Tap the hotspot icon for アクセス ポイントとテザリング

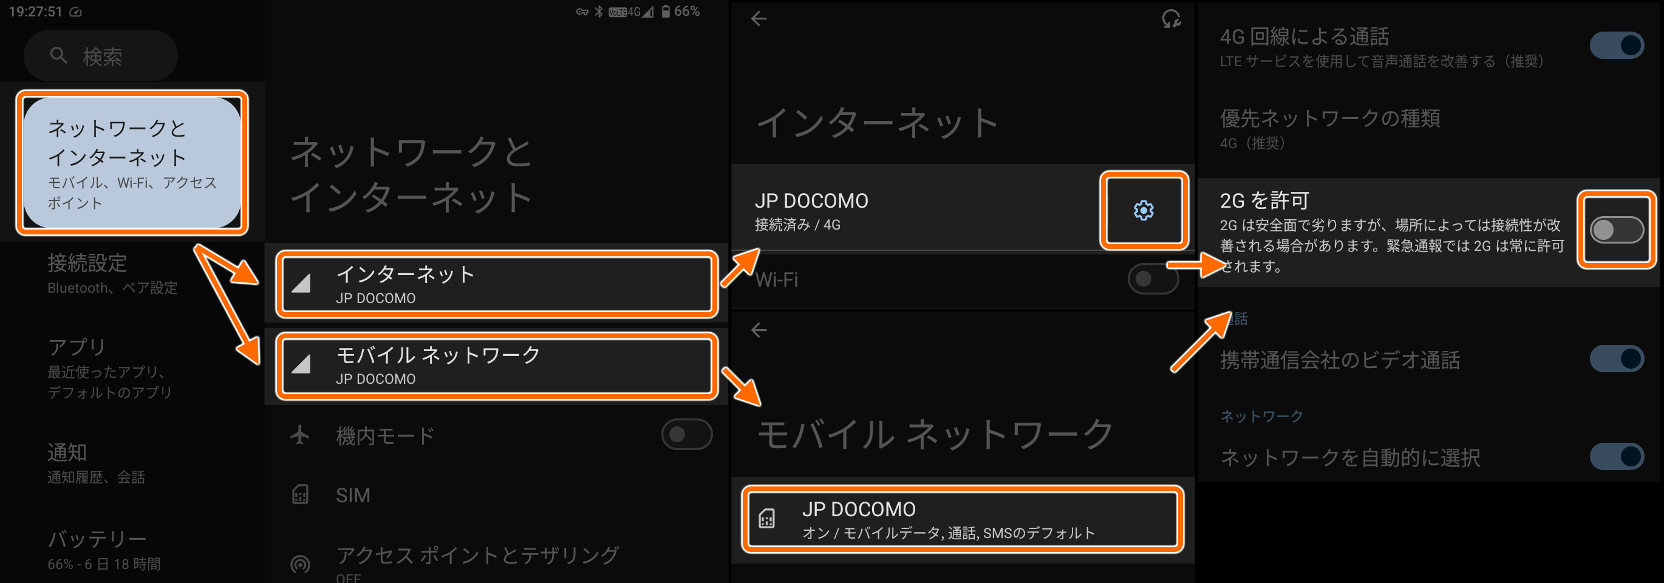(x=301, y=564)
